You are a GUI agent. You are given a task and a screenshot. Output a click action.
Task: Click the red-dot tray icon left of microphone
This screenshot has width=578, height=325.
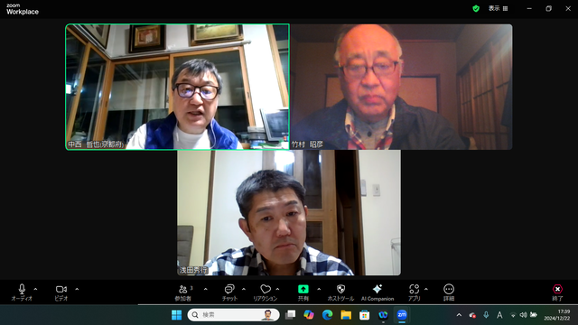pyautogui.click(x=472, y=315)
